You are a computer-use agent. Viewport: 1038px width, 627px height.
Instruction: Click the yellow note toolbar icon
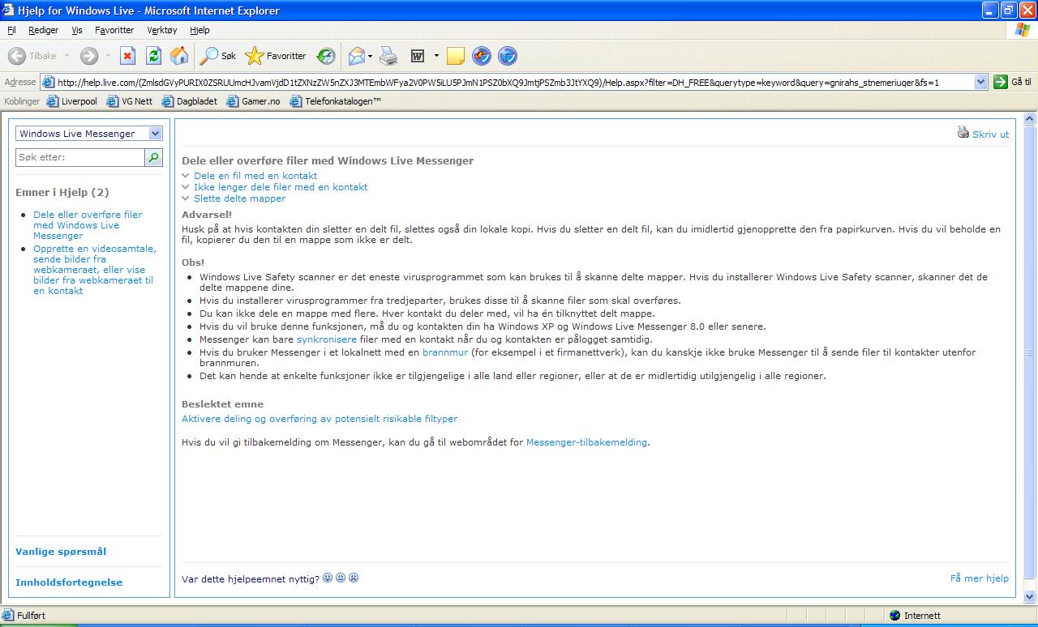[456, 56]
